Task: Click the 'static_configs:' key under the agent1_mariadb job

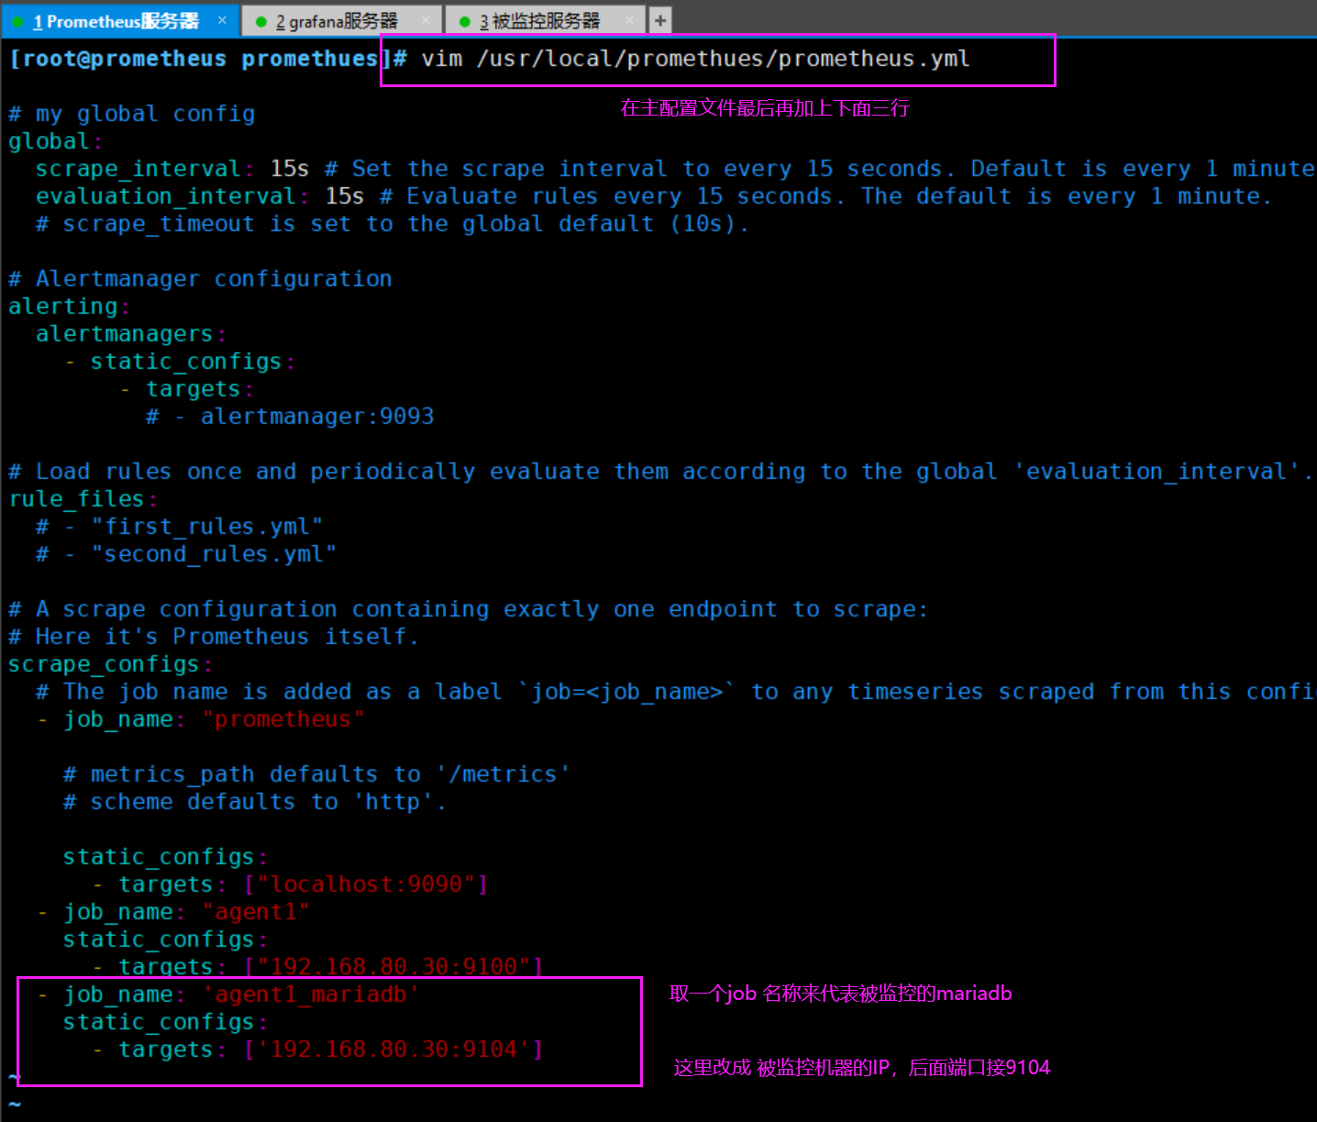Action: (x=165, y=1022)
